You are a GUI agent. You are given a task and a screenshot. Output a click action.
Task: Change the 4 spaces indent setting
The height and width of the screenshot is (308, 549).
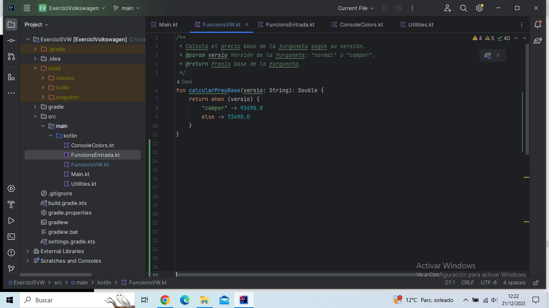[514, 282]
